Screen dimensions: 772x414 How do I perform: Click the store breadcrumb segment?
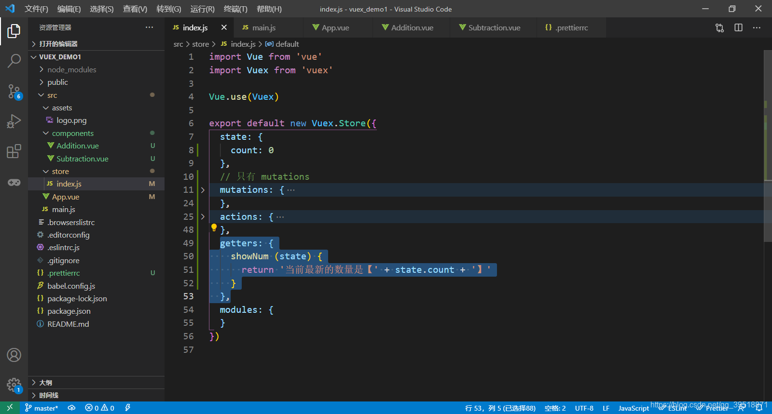point(200,44)
